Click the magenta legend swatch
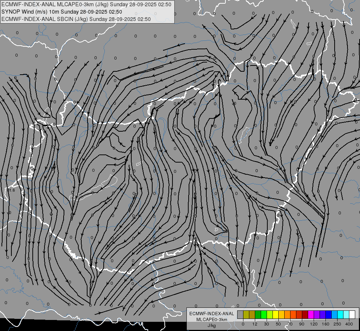360x331 pixels. coord(311,314)
